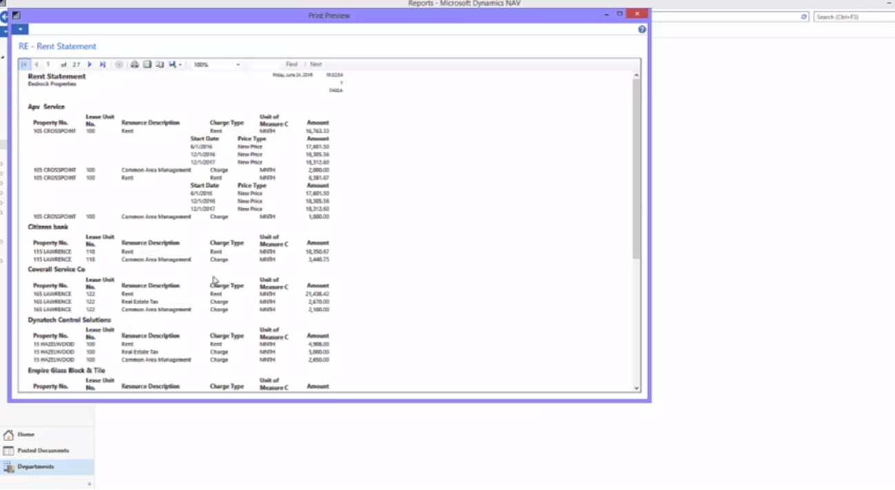Click the export save icon
895x490 pixels.
(x=173, y=65)
